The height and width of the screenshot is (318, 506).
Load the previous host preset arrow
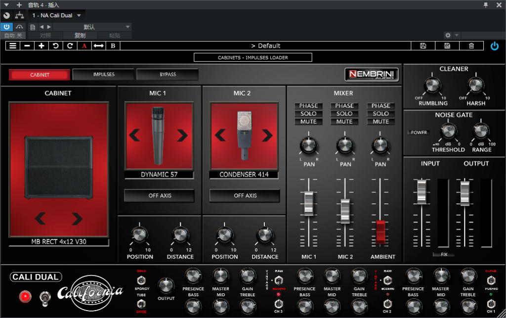[x=42, y=27]
